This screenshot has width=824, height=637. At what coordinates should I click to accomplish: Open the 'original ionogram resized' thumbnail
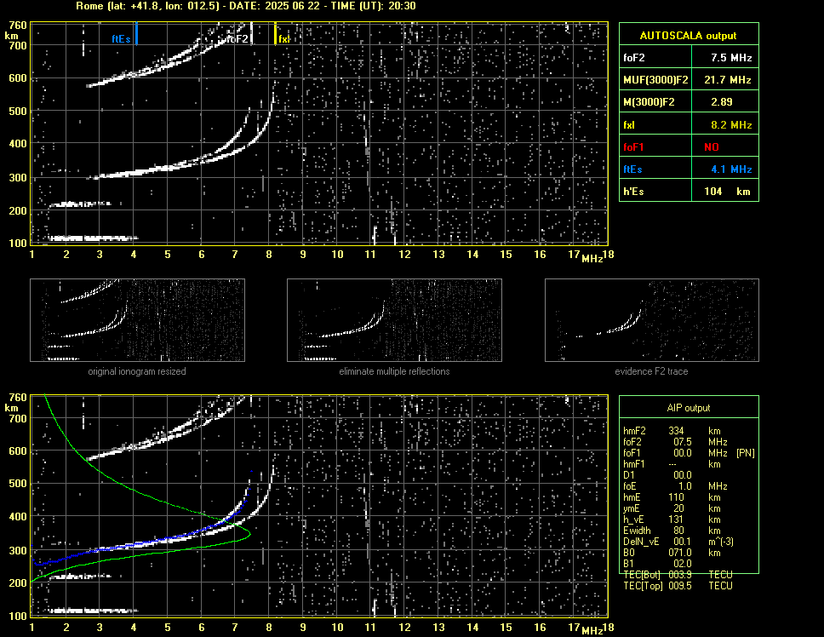click(x=137, y=320)
